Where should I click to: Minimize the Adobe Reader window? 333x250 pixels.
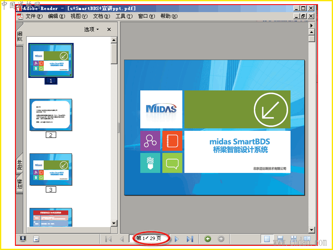[x=297, y=8]
